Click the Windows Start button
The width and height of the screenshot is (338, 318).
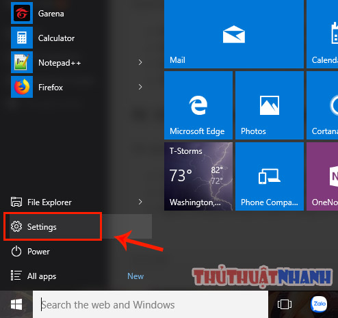pyautogui.click(x=16, y=304)
